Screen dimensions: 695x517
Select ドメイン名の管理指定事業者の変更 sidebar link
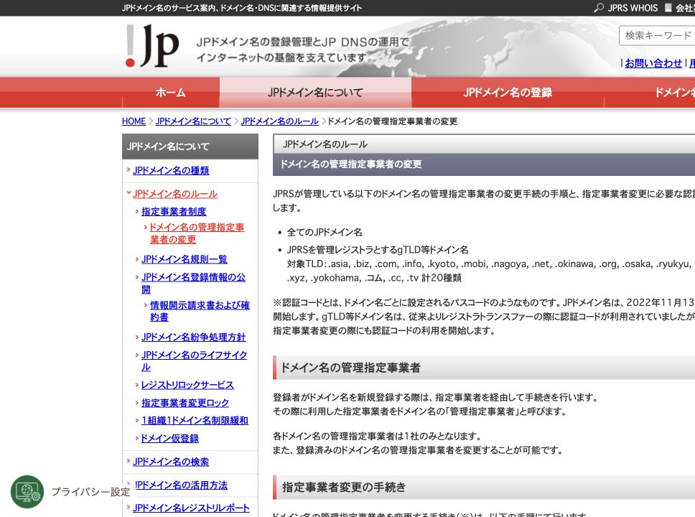click(196, 233)
